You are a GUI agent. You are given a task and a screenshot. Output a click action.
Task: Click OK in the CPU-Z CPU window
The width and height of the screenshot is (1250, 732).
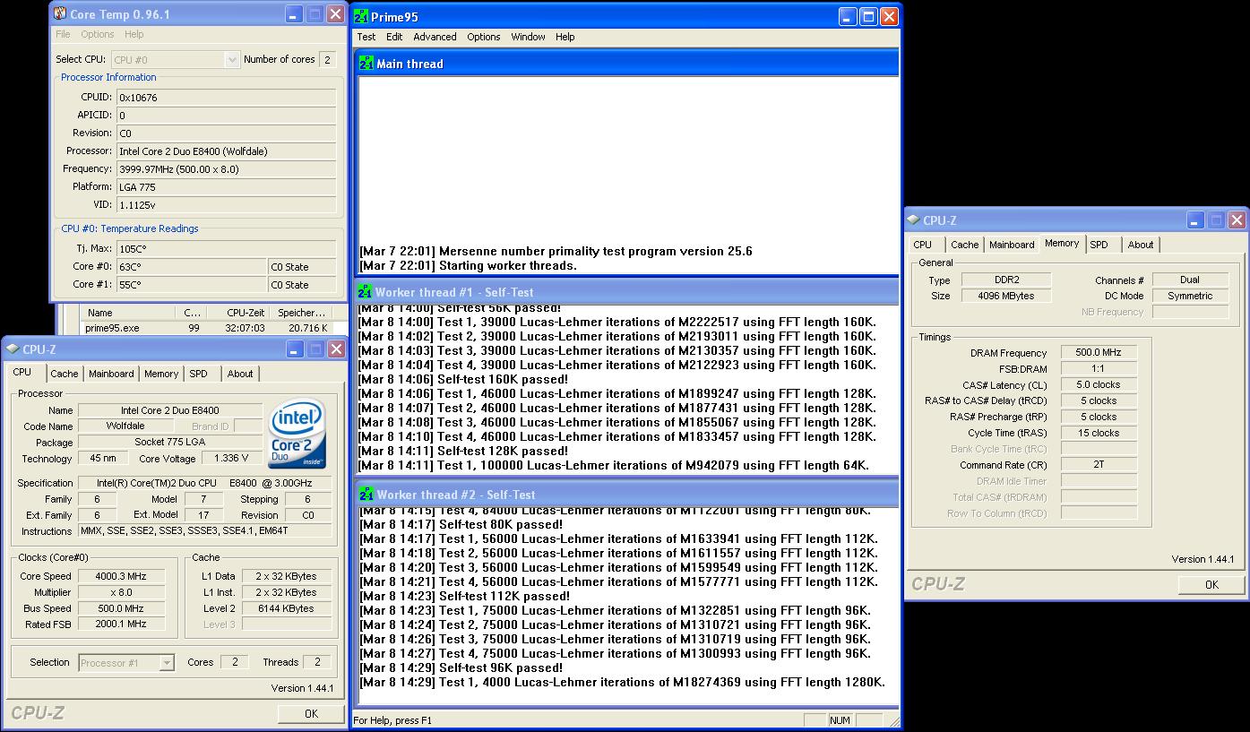[311, 713]
